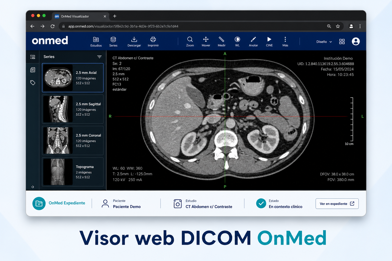The width and height of the screenshot is (392, 261).
Task: Click the Im: 67/120 overlay text
Action: pyautogui.click(x=121, y=69)
